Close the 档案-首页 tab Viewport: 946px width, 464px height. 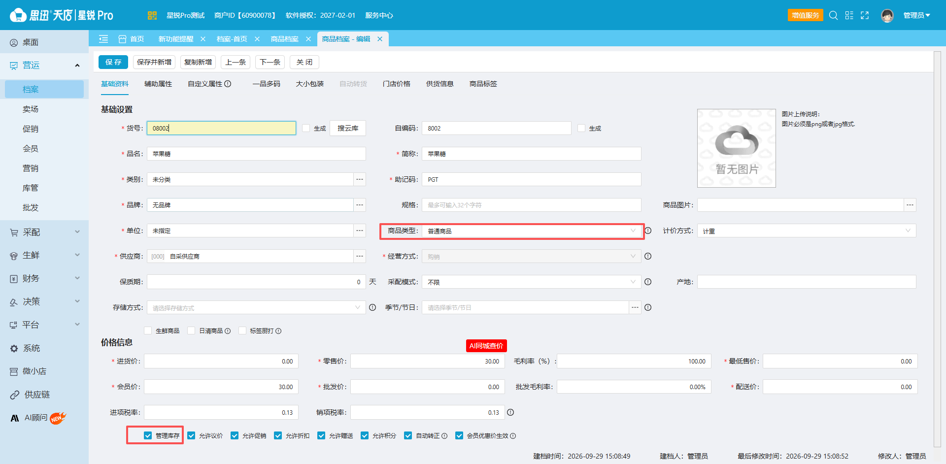click(257, 39)
